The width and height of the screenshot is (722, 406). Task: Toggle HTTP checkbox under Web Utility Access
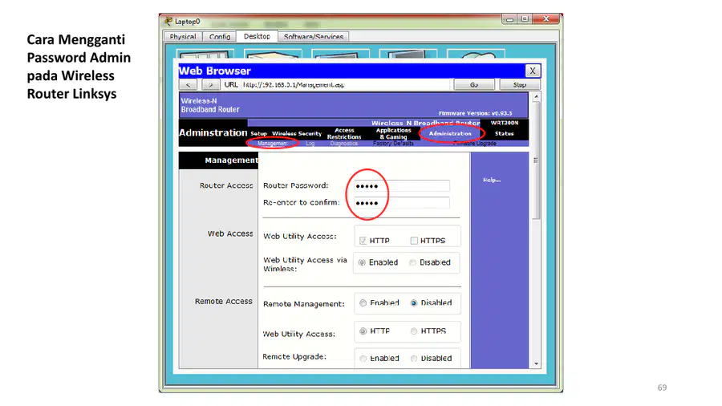[x=363, y=241]
